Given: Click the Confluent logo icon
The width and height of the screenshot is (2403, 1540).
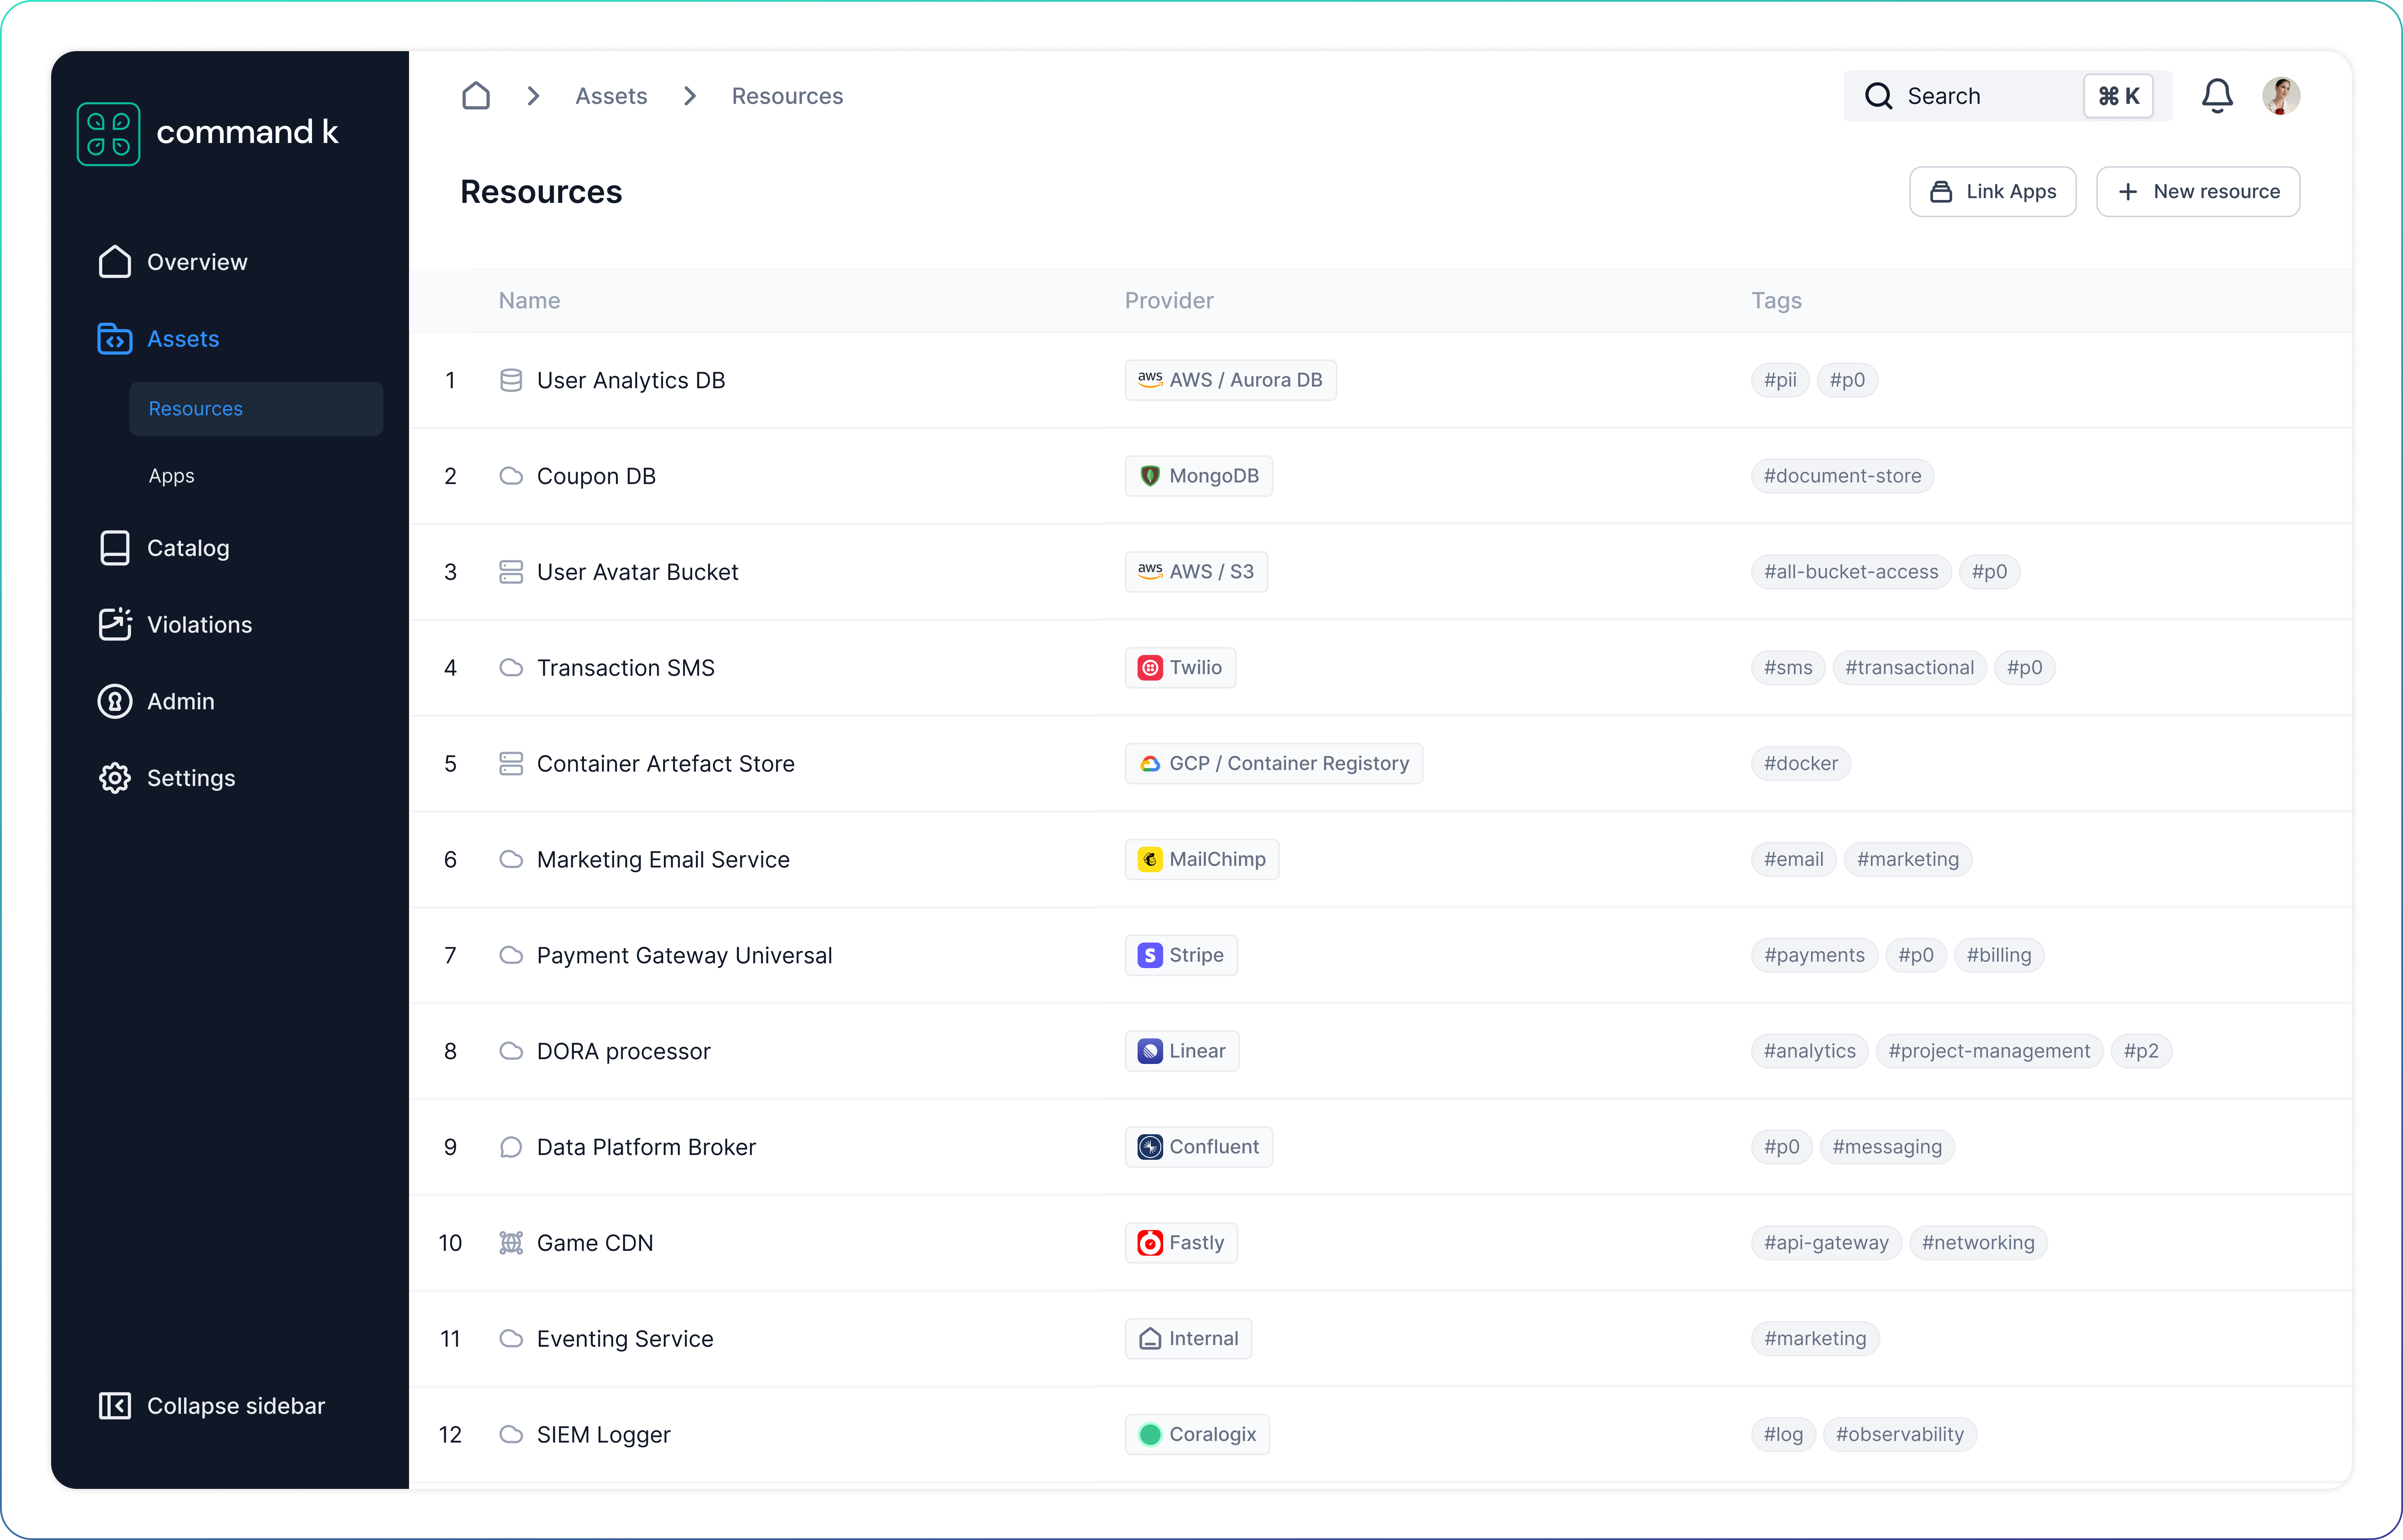Looking at the screenshot, I should tap(1150, 1147).
